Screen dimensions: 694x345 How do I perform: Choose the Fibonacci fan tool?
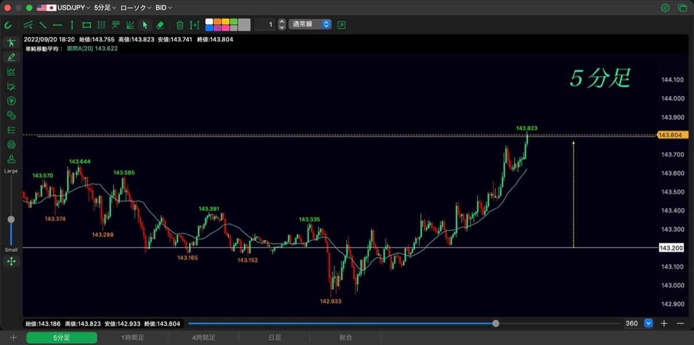pyautogui.click(x=130, y=25)
